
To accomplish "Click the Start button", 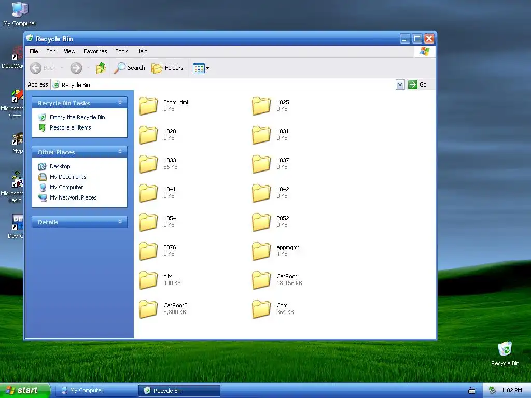I will pos(24,390).
